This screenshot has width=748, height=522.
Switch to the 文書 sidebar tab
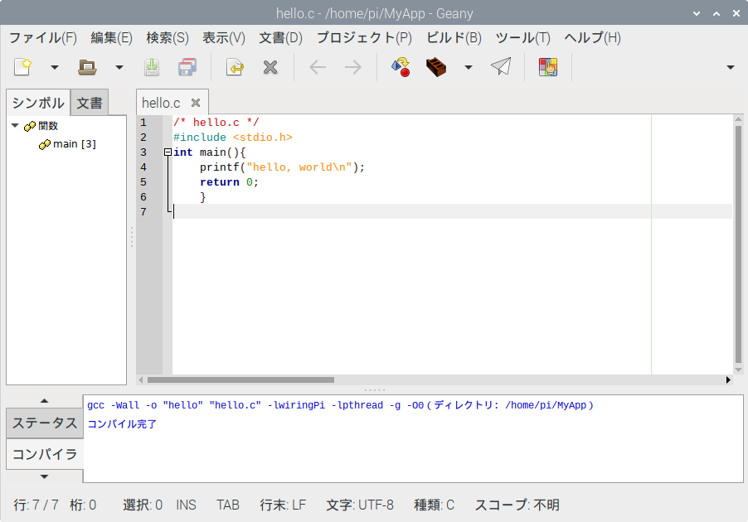(x=90, y=103)
